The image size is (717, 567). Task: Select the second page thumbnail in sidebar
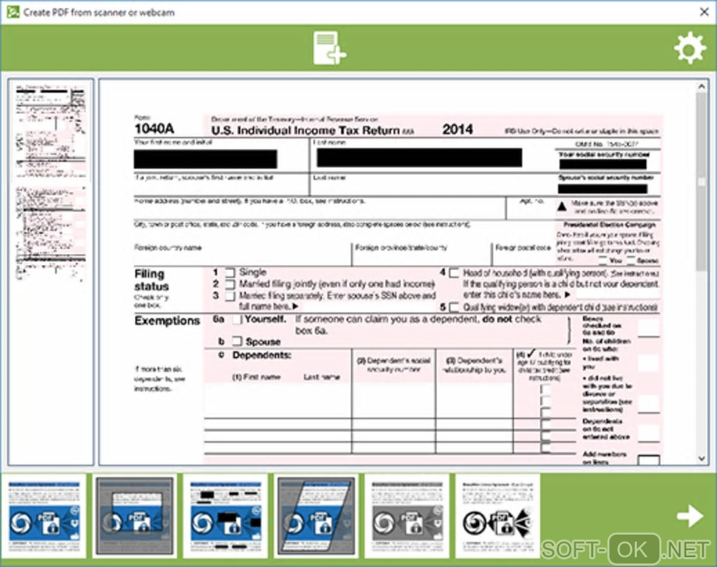[51, 232]
